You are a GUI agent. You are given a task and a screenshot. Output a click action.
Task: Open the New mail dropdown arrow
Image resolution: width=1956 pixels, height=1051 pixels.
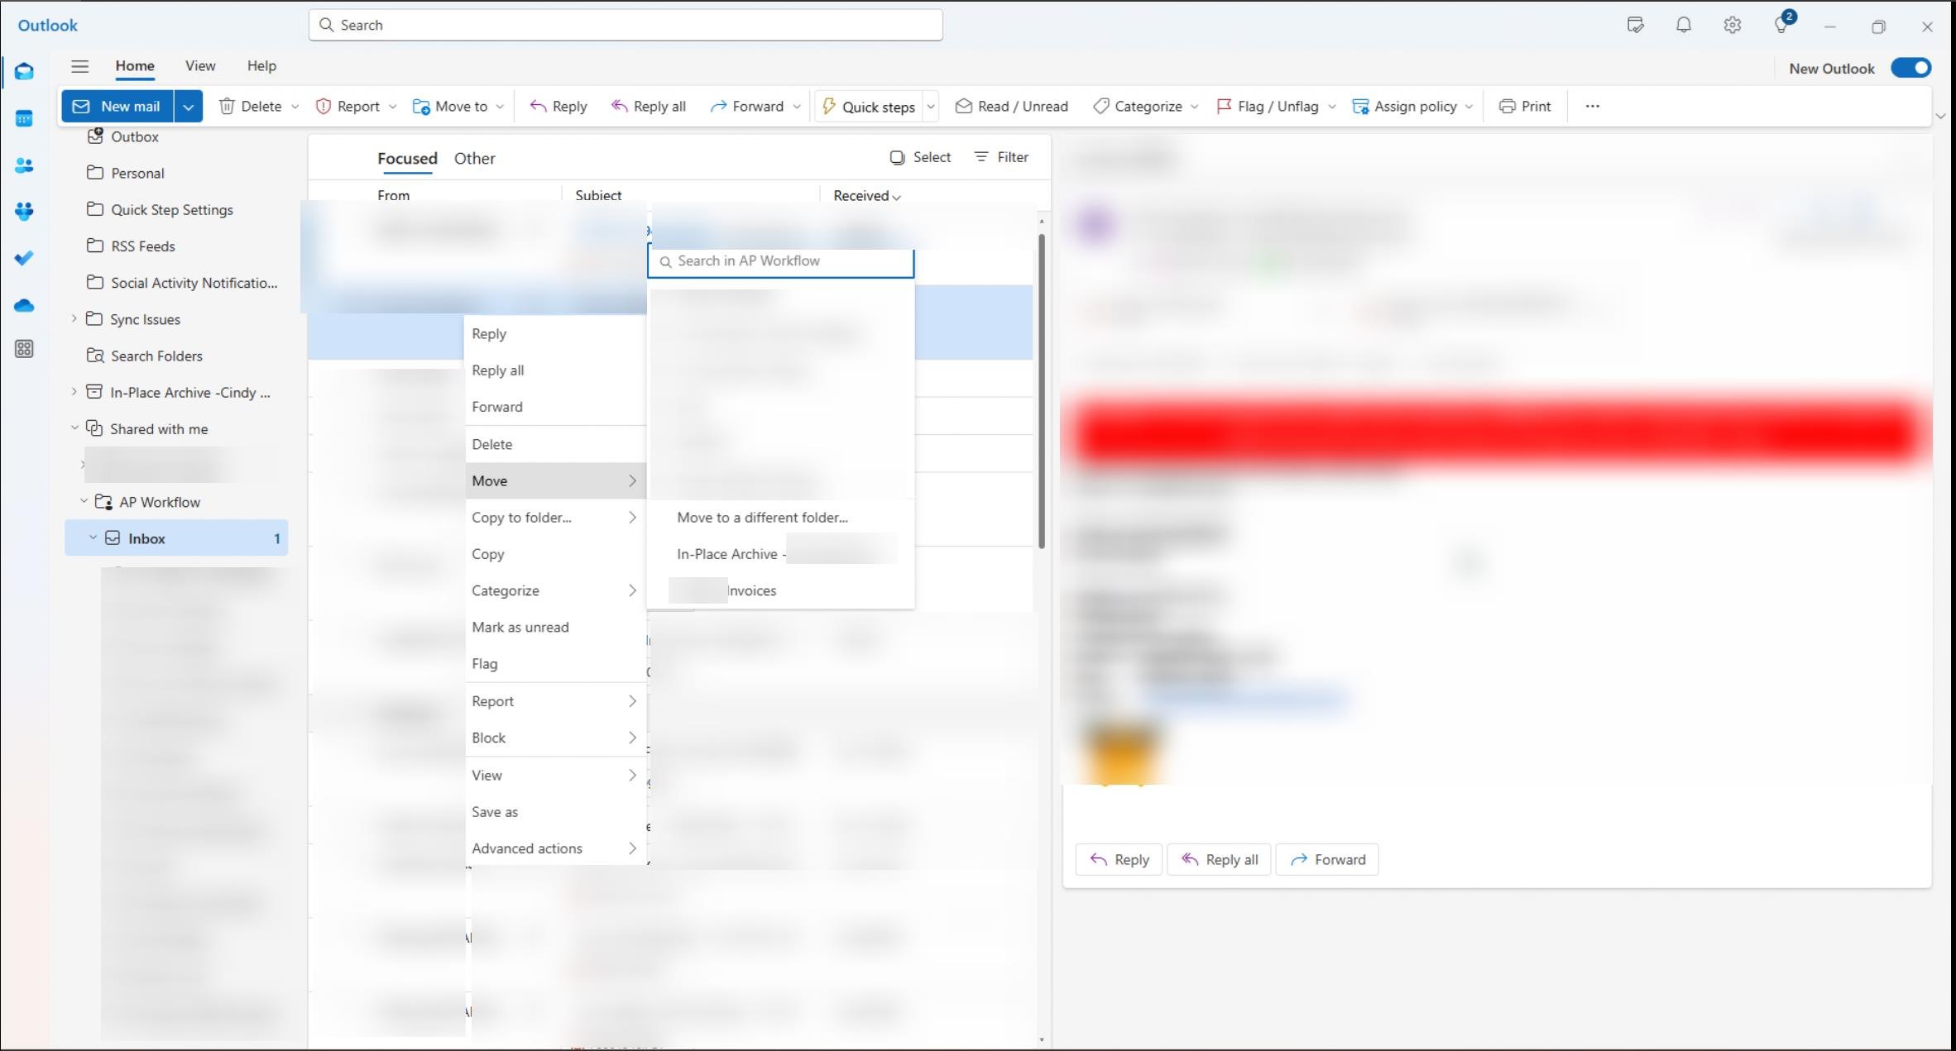189,106
